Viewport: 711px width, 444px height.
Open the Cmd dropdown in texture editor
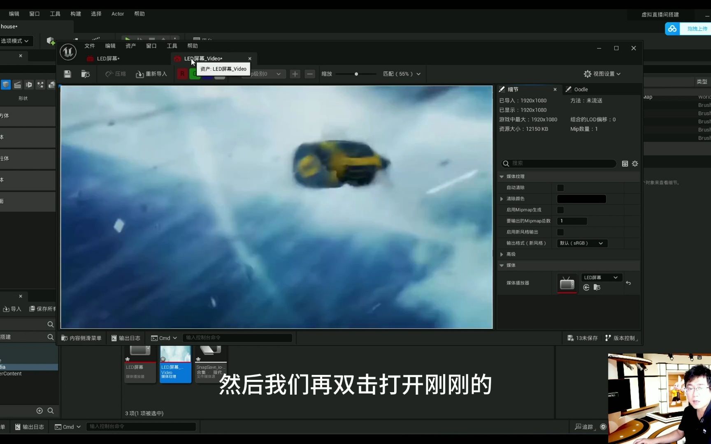[x=164, y=338]
